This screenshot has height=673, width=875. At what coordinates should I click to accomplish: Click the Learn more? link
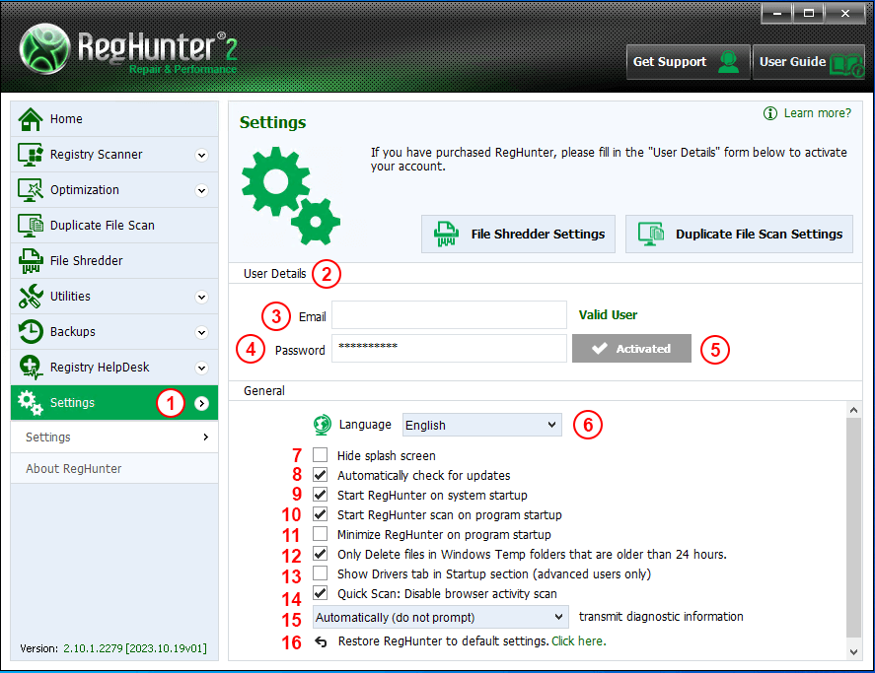pos(816,113)
